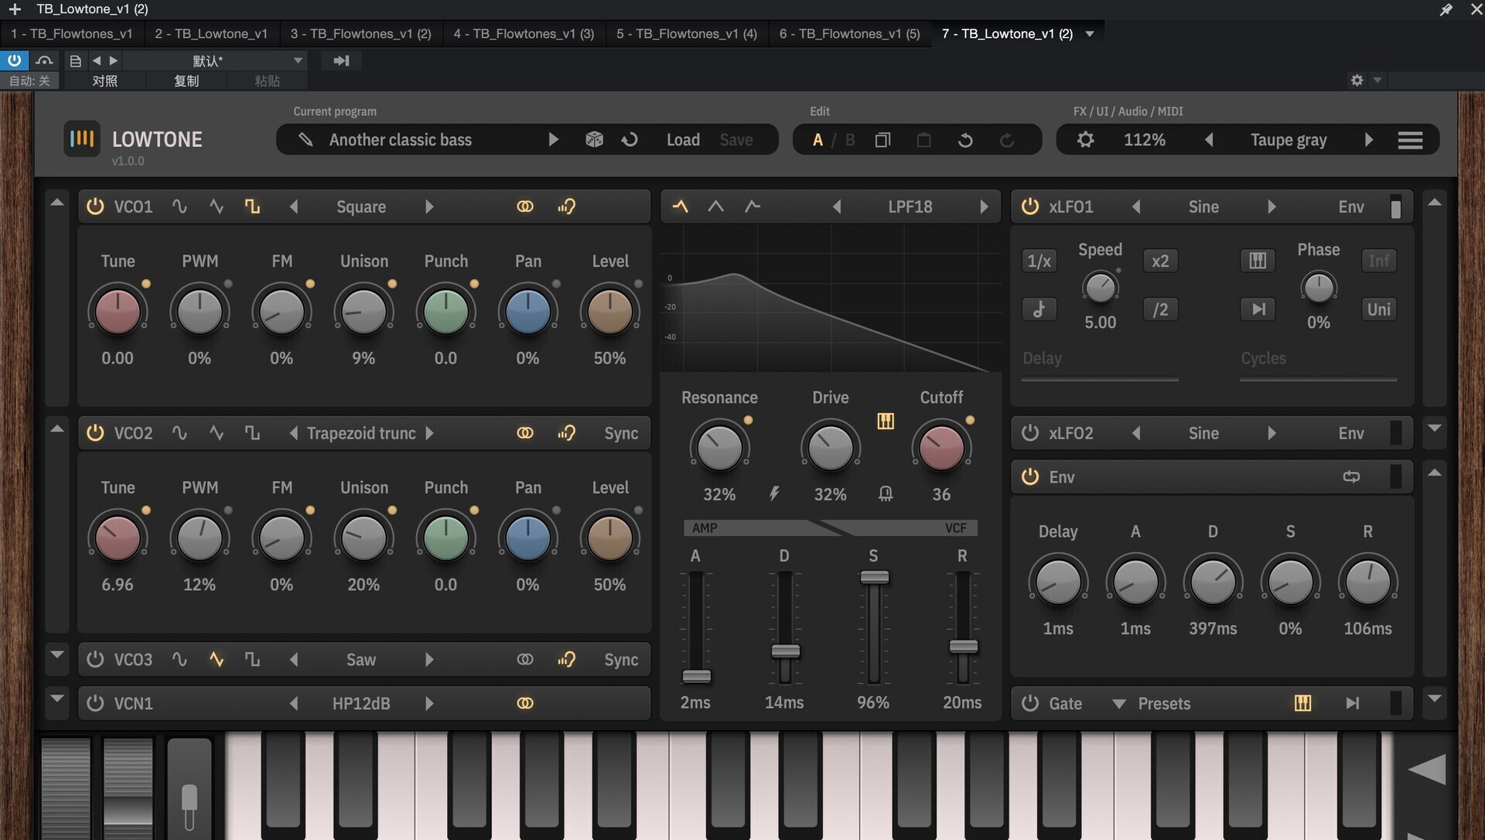The width and height of the screenshot is (1485, 840).
Task: Switch to tab 6 - TB_Flowtones_v1 (5)
Action: pyautogui.click(x=849, y=34)
